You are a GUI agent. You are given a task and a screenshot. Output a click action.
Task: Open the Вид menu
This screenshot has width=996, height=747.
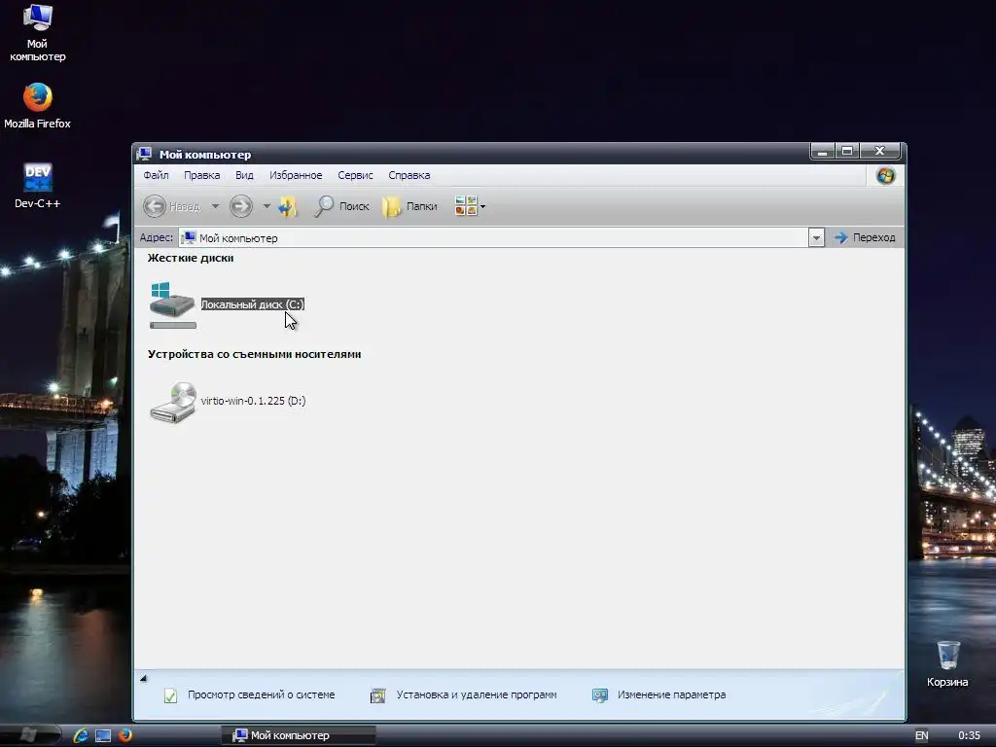coord(244,175)
